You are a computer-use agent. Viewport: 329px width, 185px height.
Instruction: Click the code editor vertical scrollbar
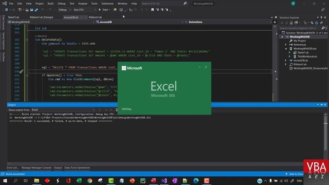tap(275, 63)
